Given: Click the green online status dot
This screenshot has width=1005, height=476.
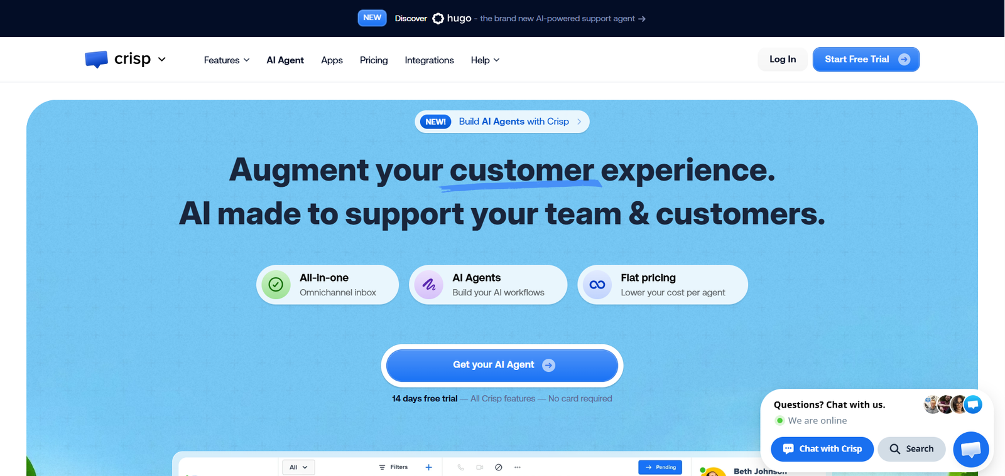Looking at the screenshot, I should pyautogui.click(x=780, y=421).
